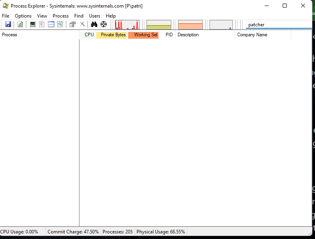Image resolution: width=315 pixels, height=239 pixels.
Task: Open the Help menu
Action: click(111, 16)
